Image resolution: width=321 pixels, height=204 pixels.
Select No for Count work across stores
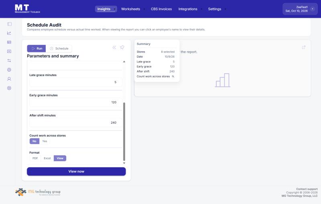[35, 141]
